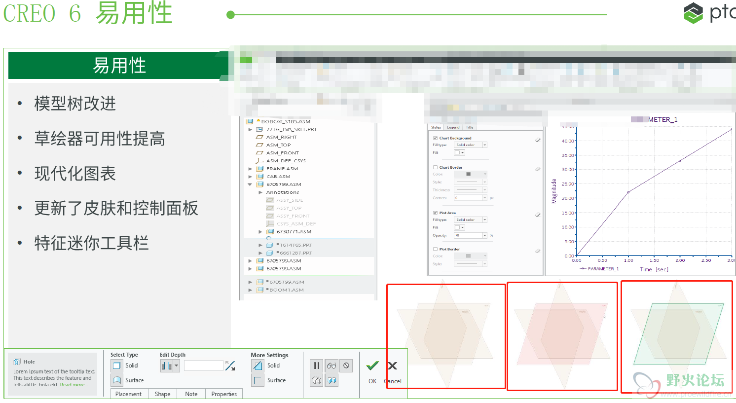The height and width of the screenshot is (403, 736).
Task: Expand the FRAME.ASM tree node
Action: click(x=250, y=169)
